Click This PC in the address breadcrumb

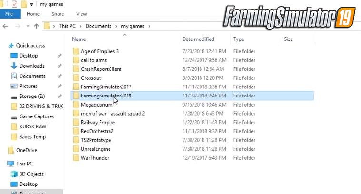pos(67,26)
